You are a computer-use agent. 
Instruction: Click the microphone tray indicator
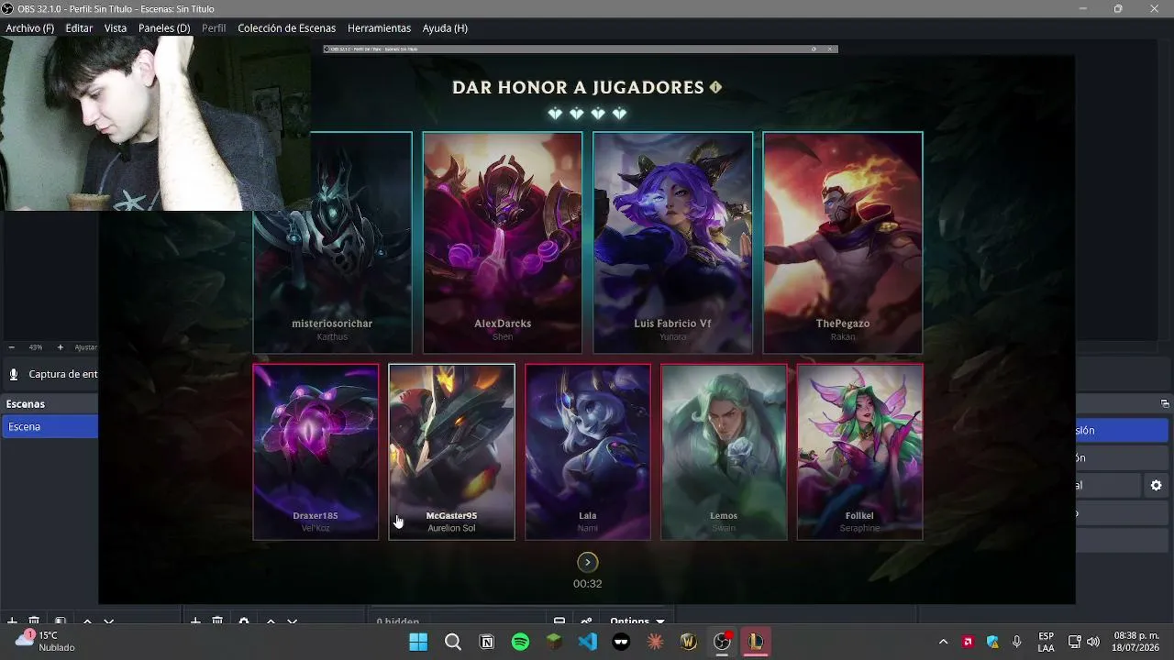(x=1016, y=642)
